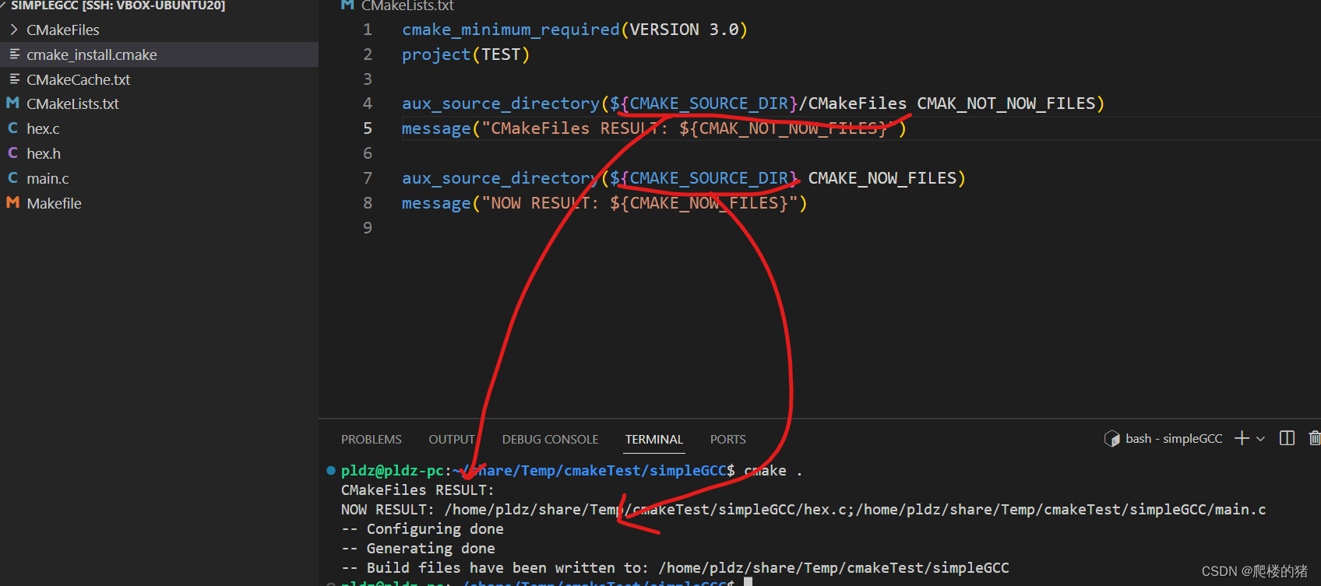Click the blue terminal command status dot
1321x586 pixels.
coord(331,470)
